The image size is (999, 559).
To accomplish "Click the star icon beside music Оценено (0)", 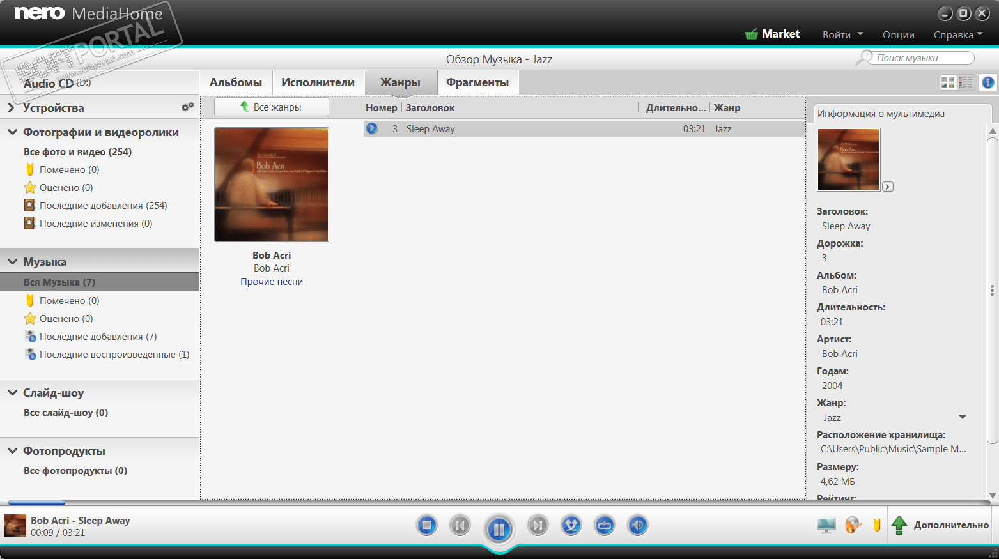I will tap(30, 318).
